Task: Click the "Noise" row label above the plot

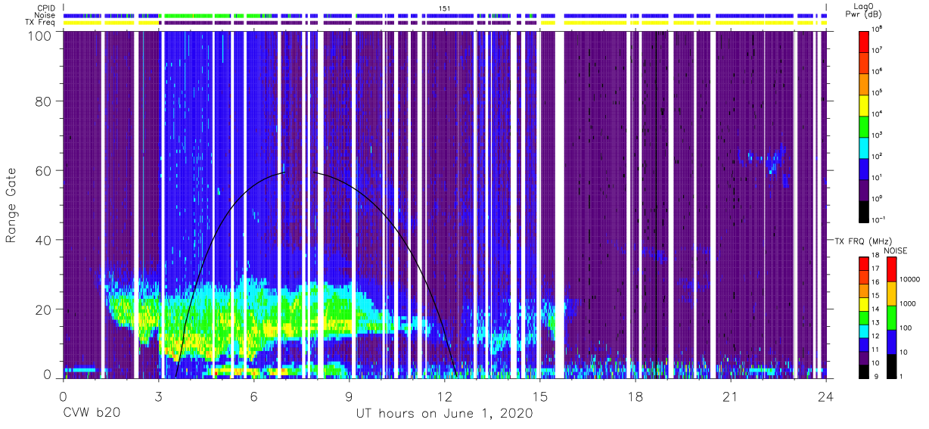Action: click(x=45, y=15)
